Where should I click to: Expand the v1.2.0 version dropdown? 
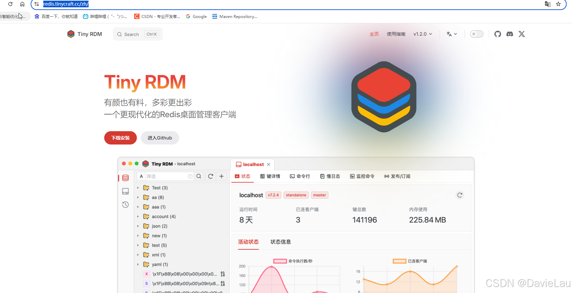tap(423, 34)
